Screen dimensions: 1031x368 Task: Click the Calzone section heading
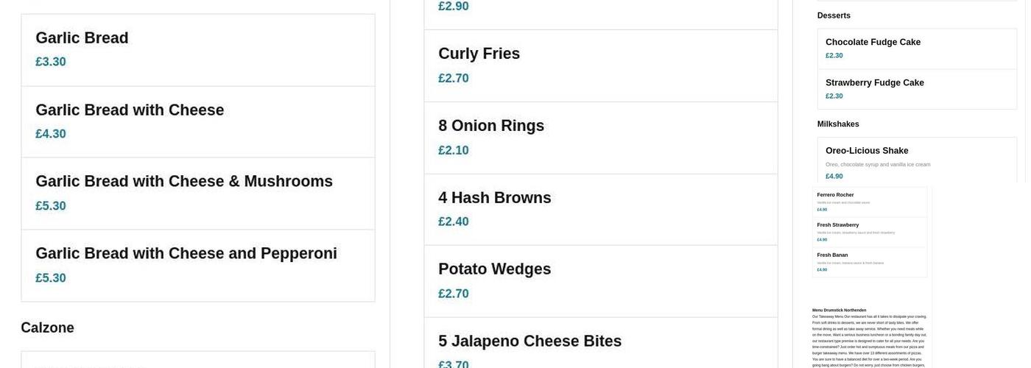click(x=47, y=328)
